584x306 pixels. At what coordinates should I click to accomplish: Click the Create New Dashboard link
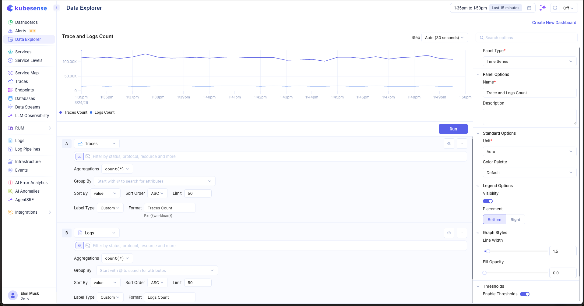pos(554,23)
